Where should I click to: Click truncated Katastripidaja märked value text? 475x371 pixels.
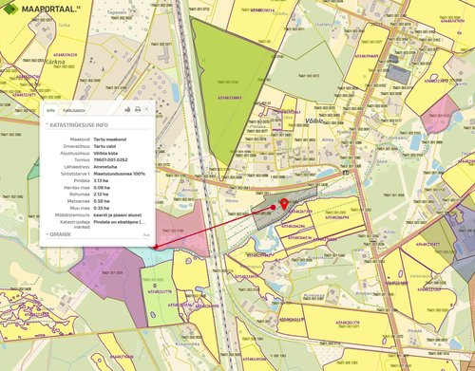(120, 222)
